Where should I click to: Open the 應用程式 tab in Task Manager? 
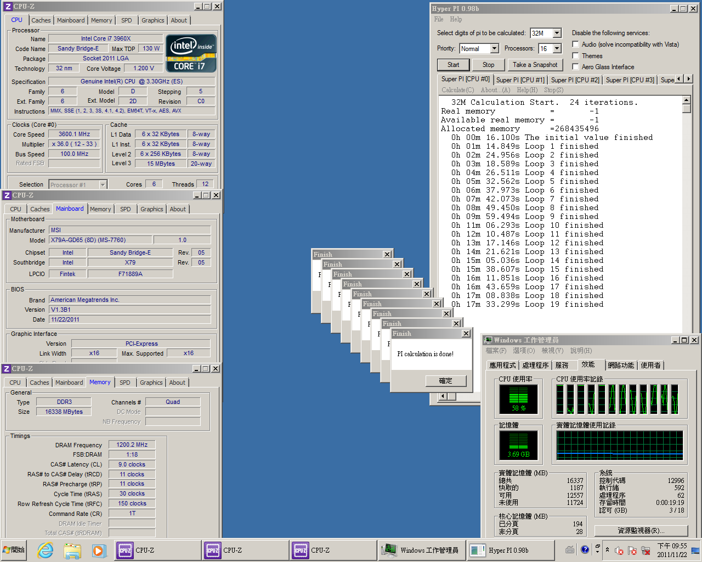(x=502, y=365)
